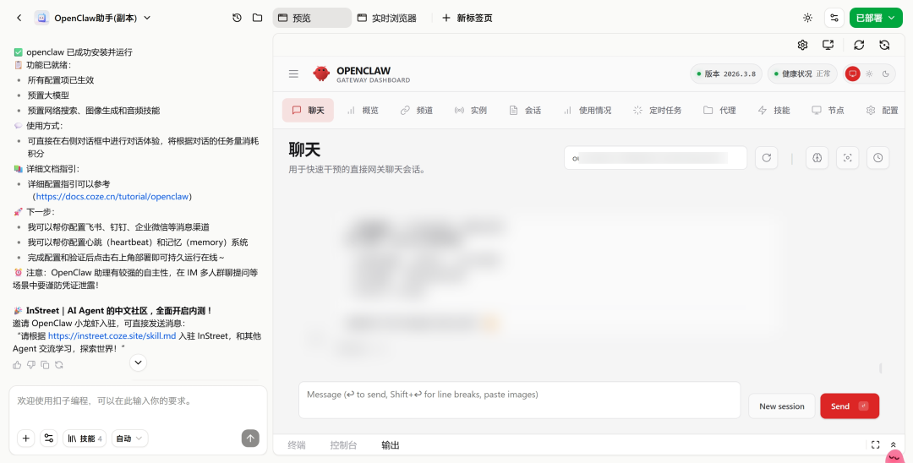Viewport: 913px width, 463px height.
Task: Open the 技能 navigation tab
Action: 774,110
